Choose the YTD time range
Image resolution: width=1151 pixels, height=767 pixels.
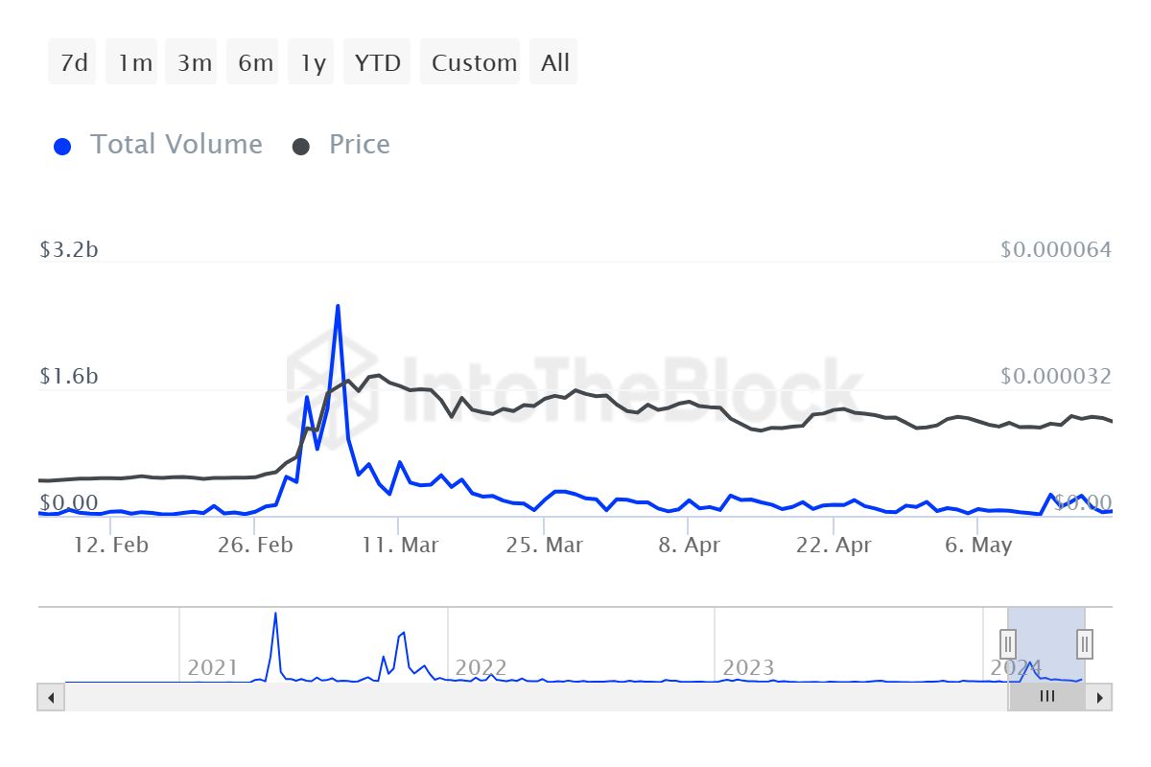pos(377,62)
